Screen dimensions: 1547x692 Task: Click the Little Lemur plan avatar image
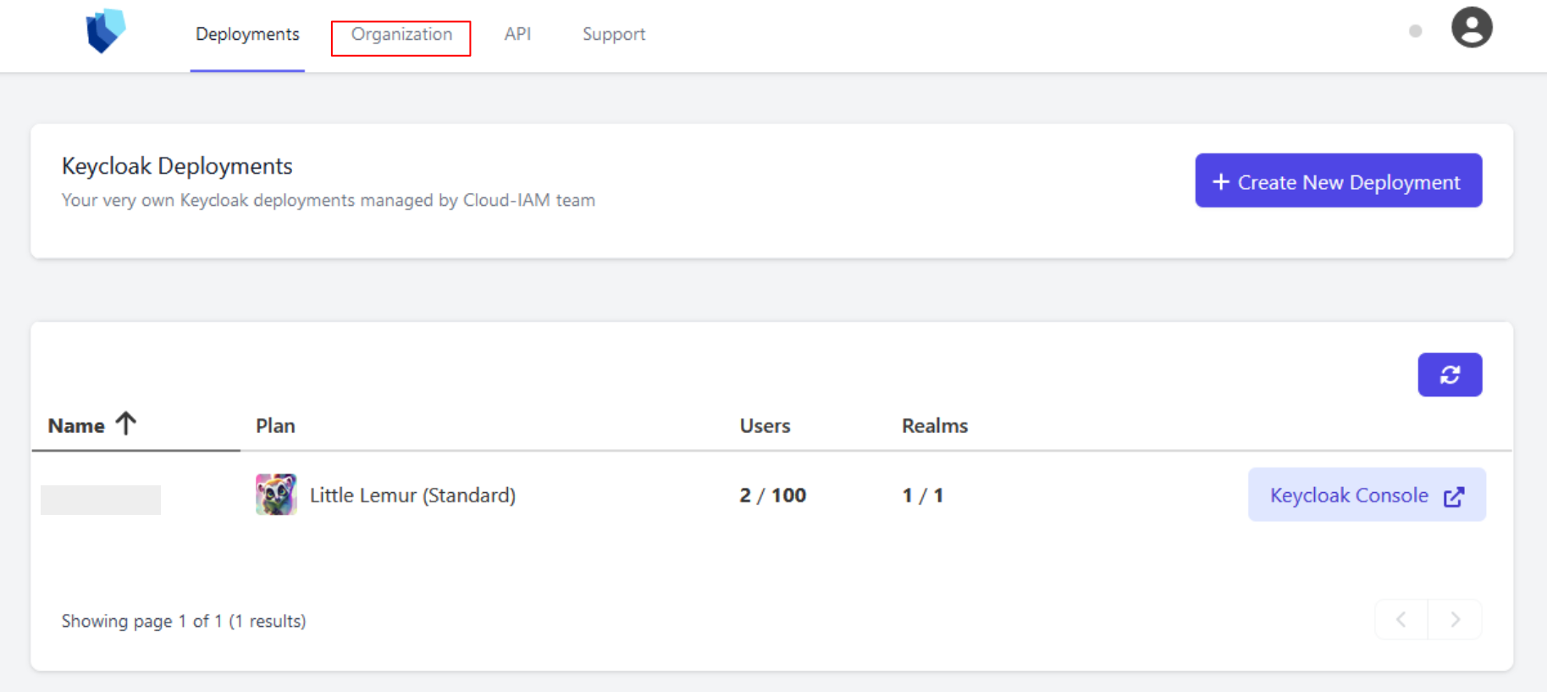[276, 495]
